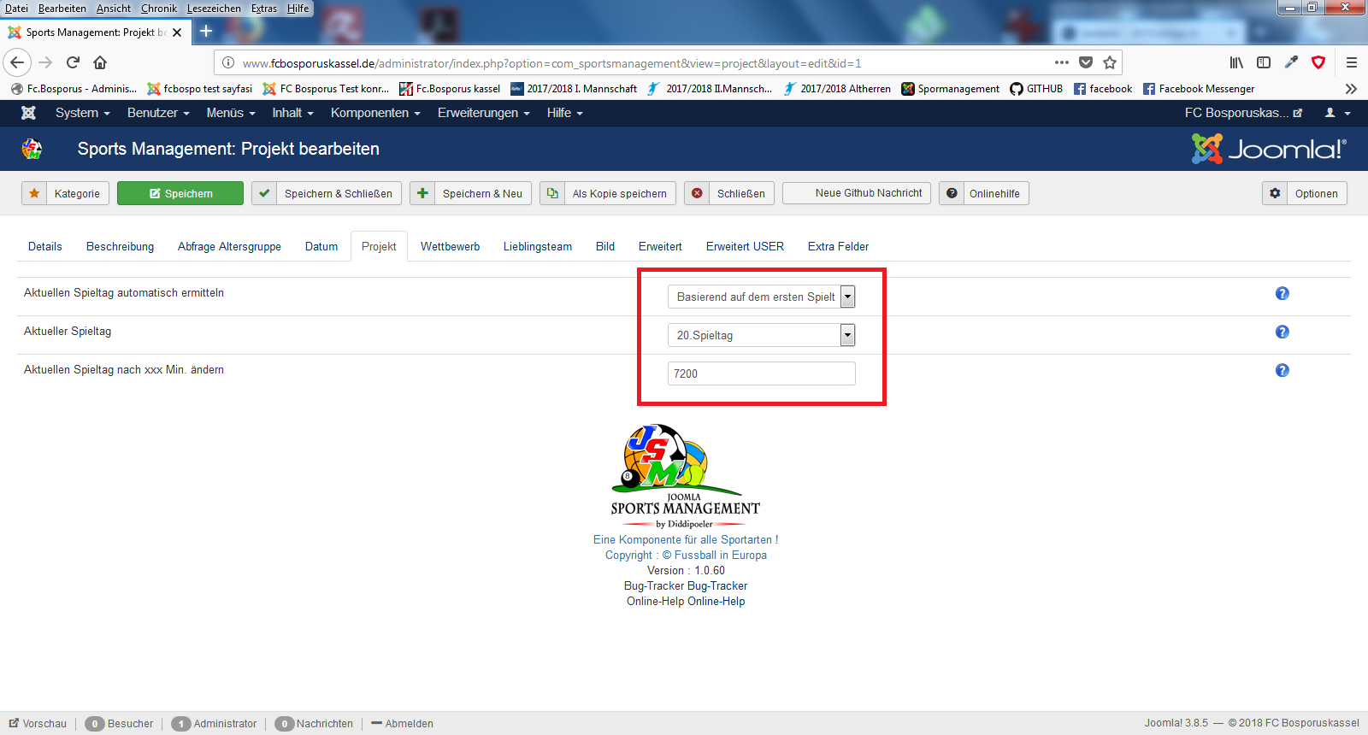The image size is (1368, 735).
Task: Switch to the Wettbewerb tab
Action: (x=450, y=246)
